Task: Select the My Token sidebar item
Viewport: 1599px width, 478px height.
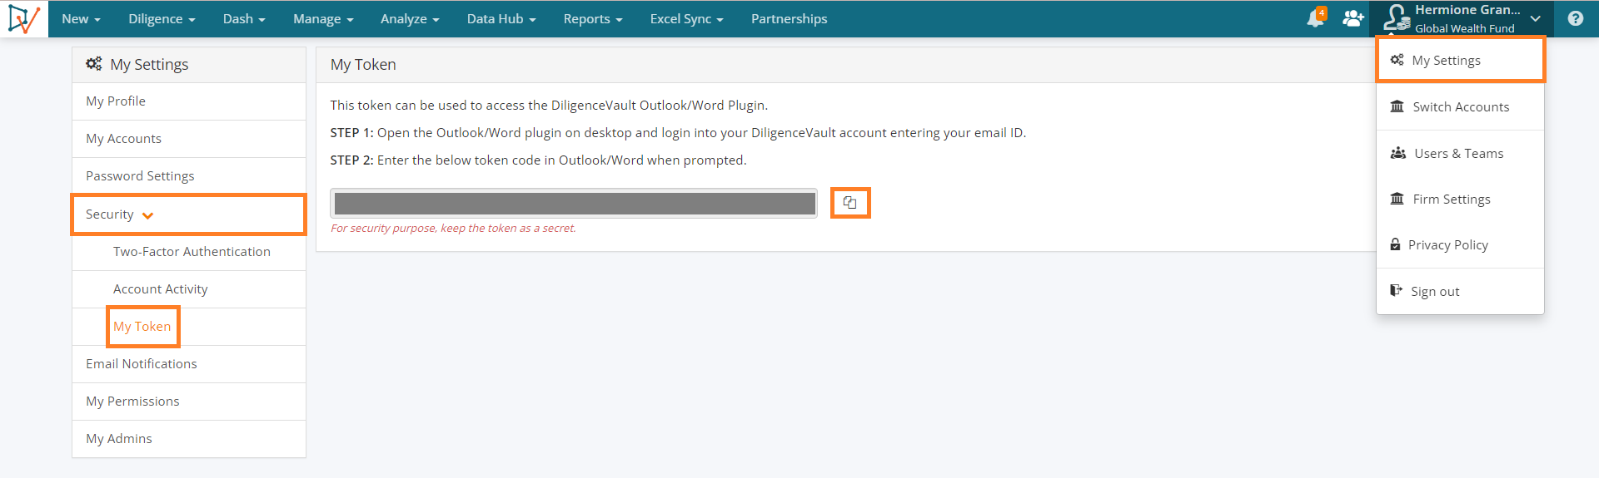Action: [x=142, y=327]
